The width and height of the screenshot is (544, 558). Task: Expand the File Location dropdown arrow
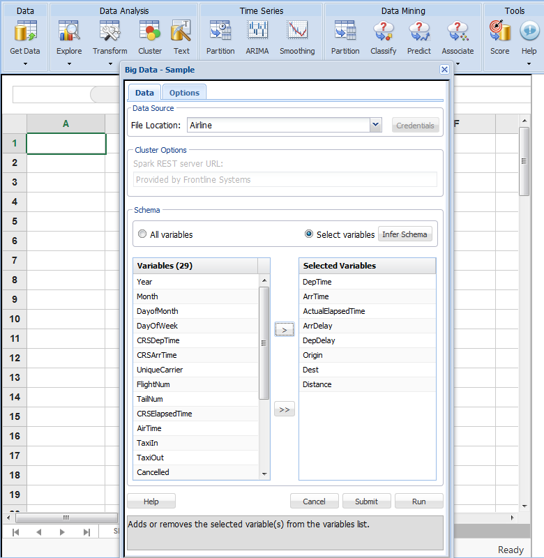[375, 125]
